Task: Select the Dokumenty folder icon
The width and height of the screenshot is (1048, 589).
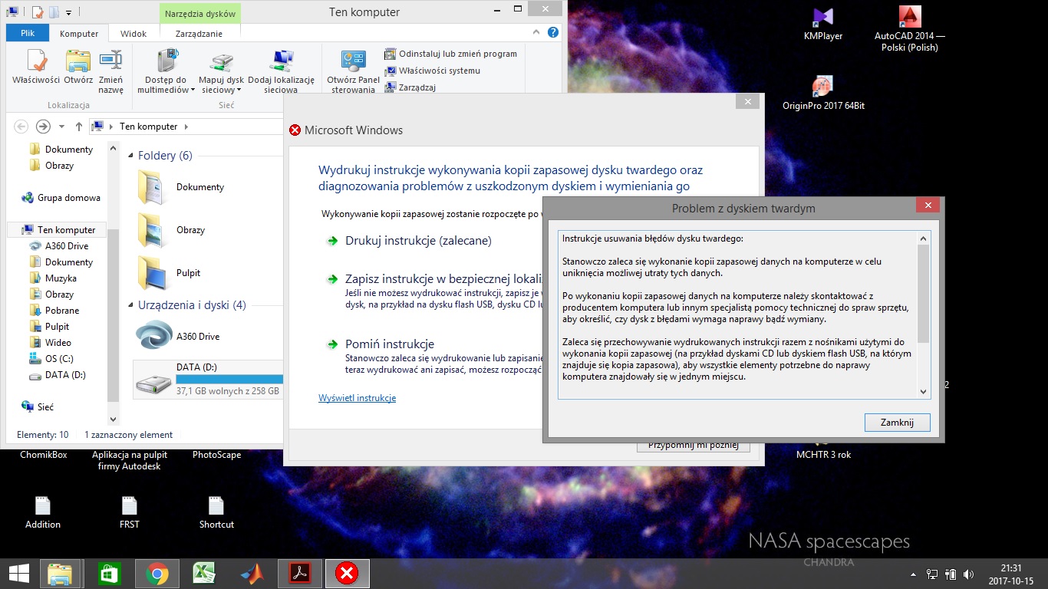Action: pyautogui.click(x=151, y=187)
